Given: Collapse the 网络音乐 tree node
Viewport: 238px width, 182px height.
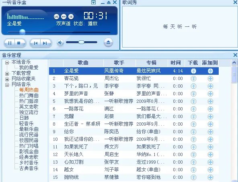Looking at the screenshot, I should point(7,85).
